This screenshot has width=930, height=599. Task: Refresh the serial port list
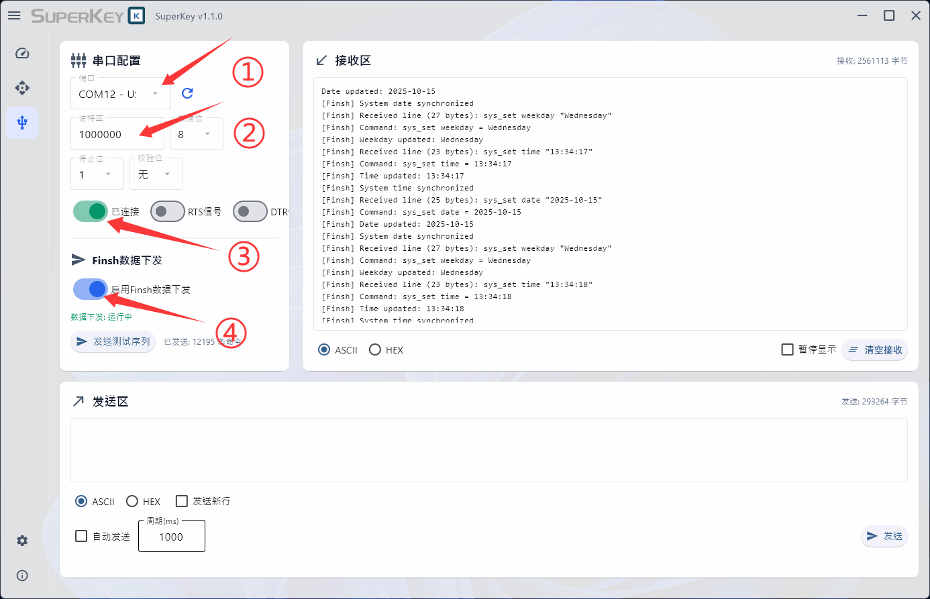(x=187, y=93)
